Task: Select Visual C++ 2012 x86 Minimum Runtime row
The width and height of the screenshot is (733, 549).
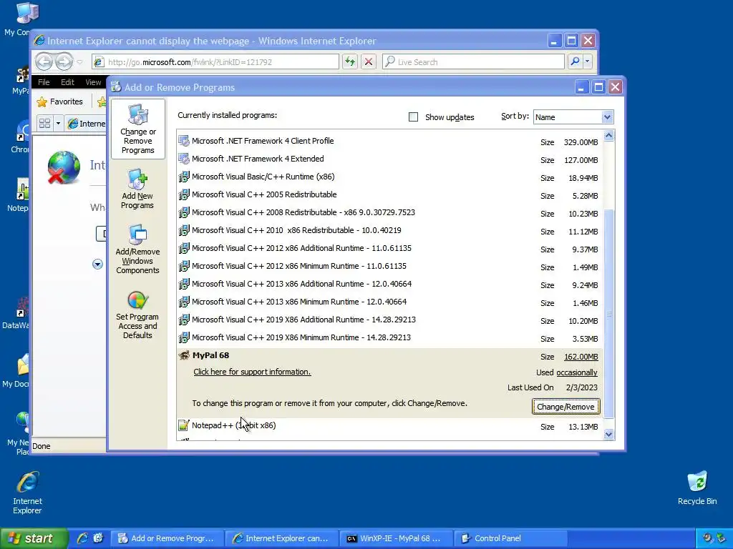Action: point(390,267)
